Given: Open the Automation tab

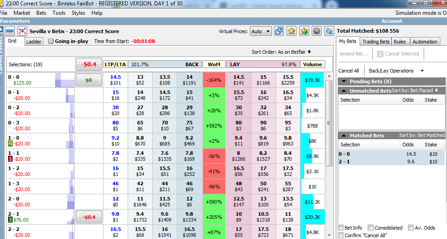Looking at the screenshot, I should [x=425, y=42].
